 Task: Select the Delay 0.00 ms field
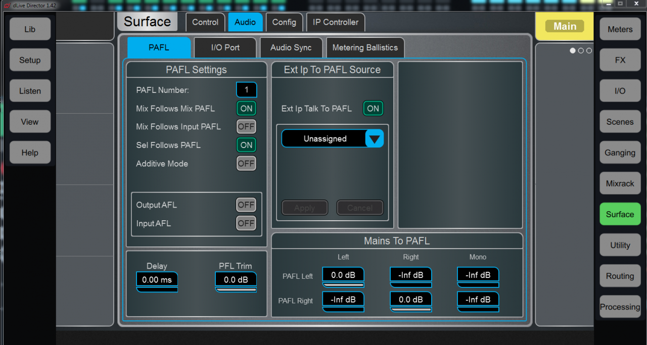(157, 282)
